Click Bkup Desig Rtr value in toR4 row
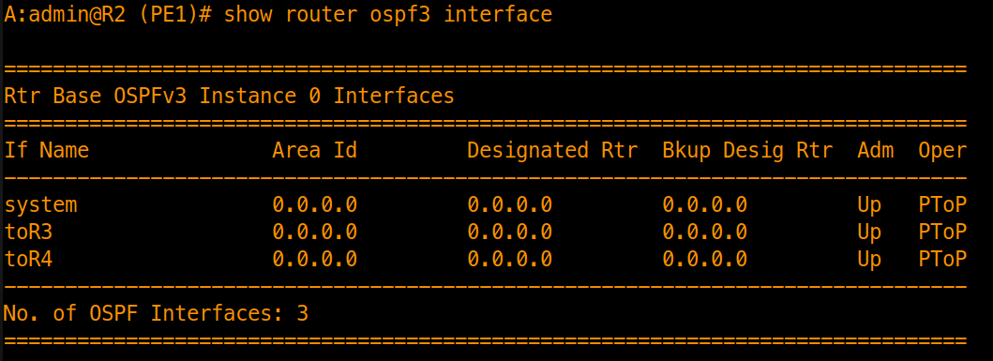 point(705,260)
